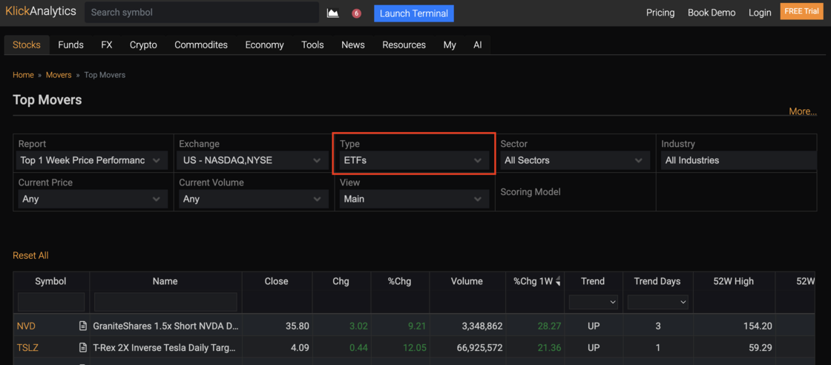Image resolution: width=831 pixels, height=365 pixels.
Task: Click the 59.29 52W High cell
Action: [x=761, y=347]
